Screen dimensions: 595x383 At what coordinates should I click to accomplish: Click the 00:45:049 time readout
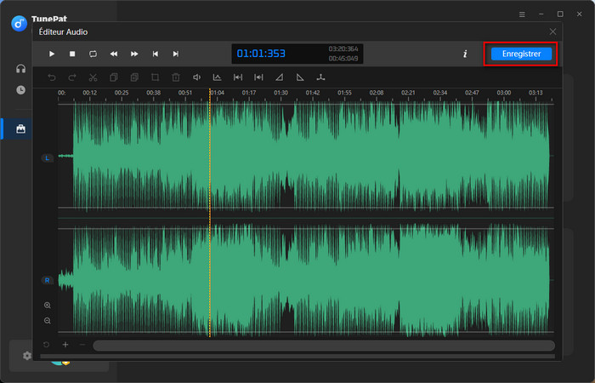coord(343,59)
